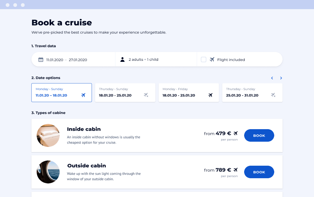The image size is (314, 197).
Task: Open the 2 adults + 1 child passenger selector
Action: [143, 59]
